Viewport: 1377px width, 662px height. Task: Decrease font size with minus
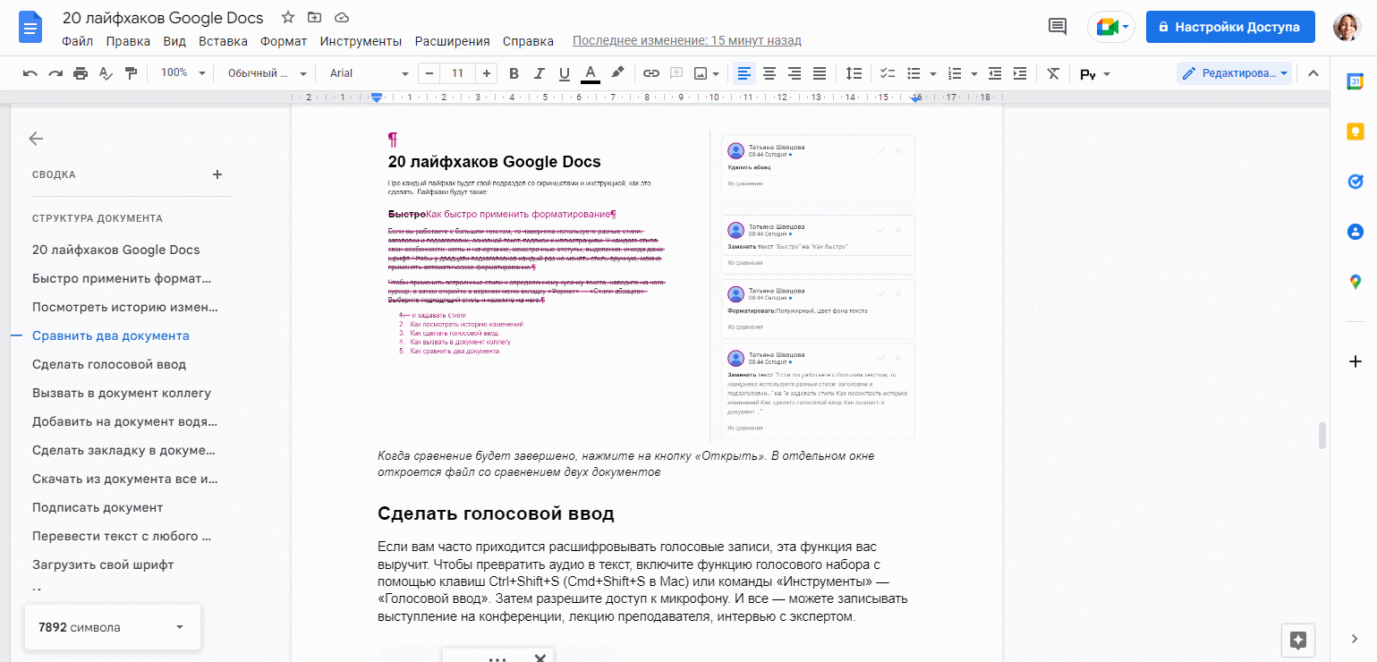pyautogui.click(x=430, y=73)
